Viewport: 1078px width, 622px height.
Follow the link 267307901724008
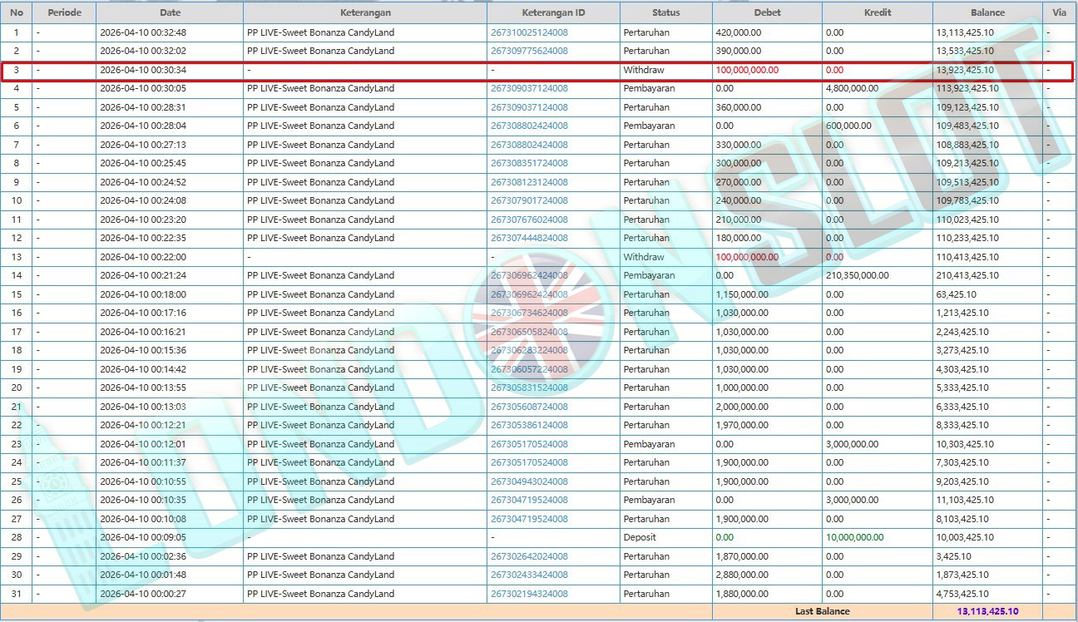tap(529, 200)
